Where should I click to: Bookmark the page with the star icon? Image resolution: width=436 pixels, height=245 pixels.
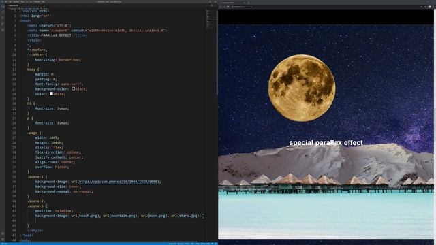[421, 7]
